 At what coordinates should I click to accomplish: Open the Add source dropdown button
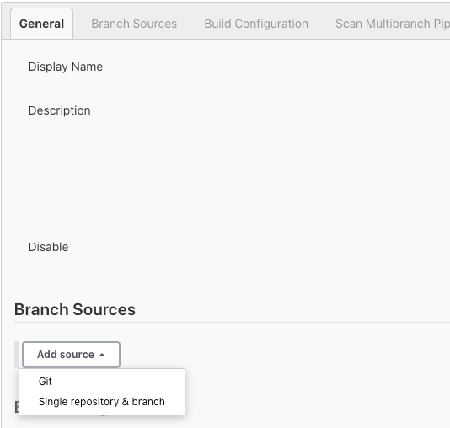(x=71, y=355)
